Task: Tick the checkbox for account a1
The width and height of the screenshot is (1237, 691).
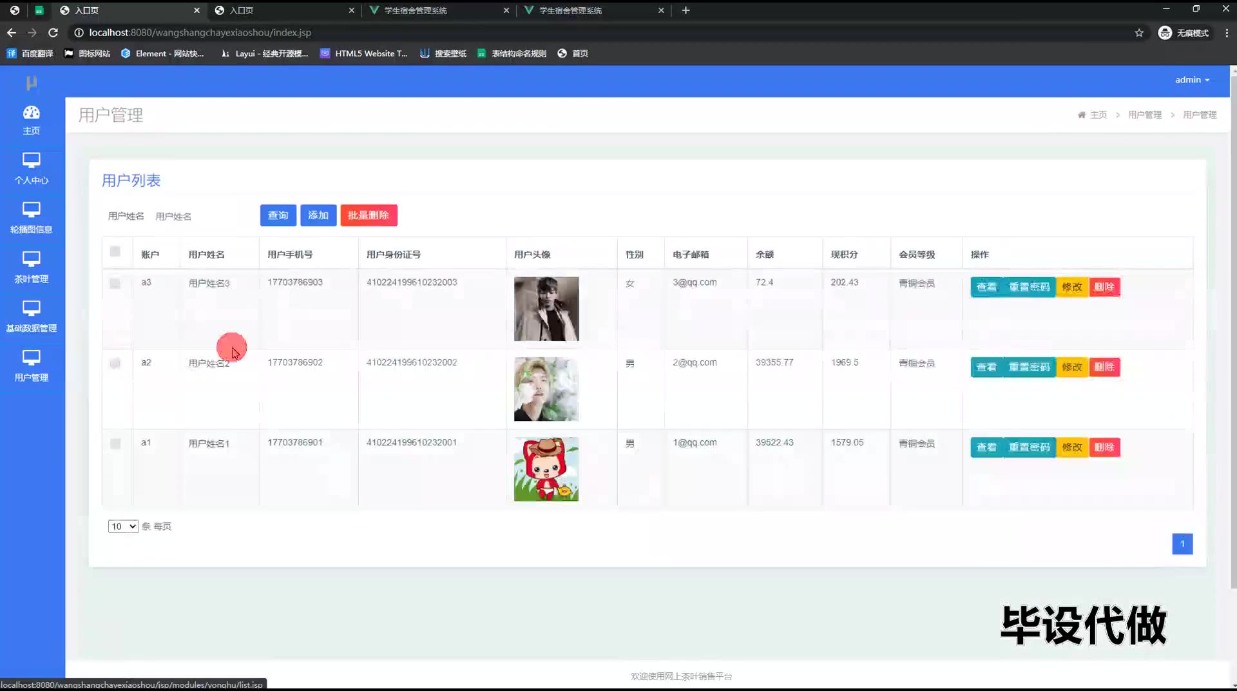Action: 115,444
